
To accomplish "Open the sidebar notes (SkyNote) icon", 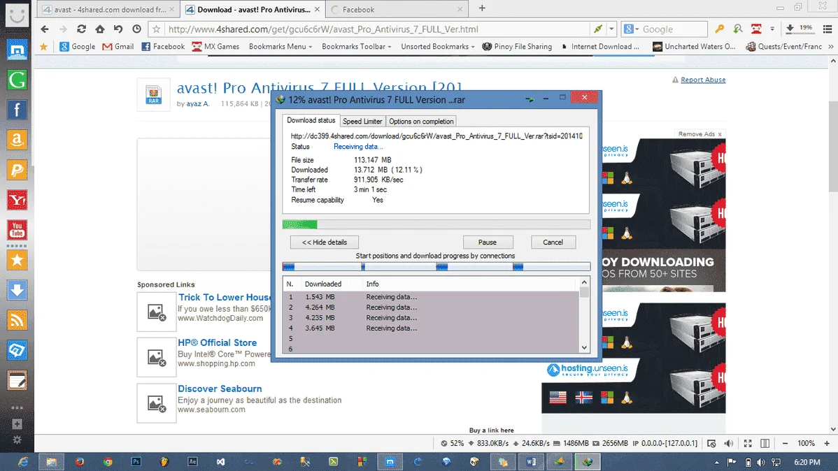I will [x=17, y=381].
